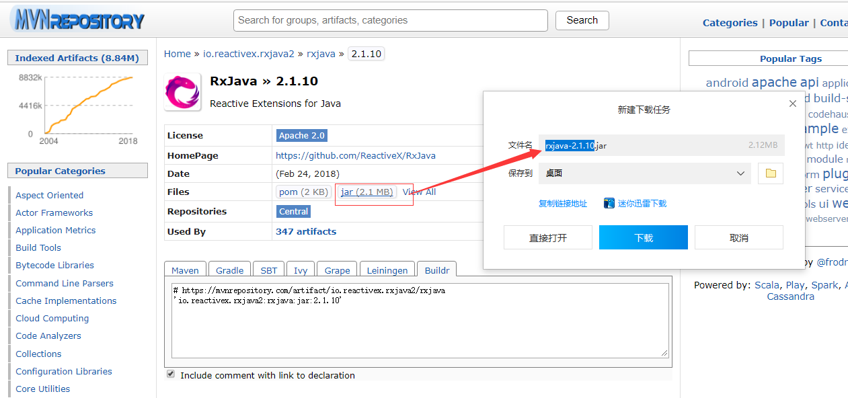Click the Cassandra link
The height and width of the screenshot is (398, 848).
[791, 296]
